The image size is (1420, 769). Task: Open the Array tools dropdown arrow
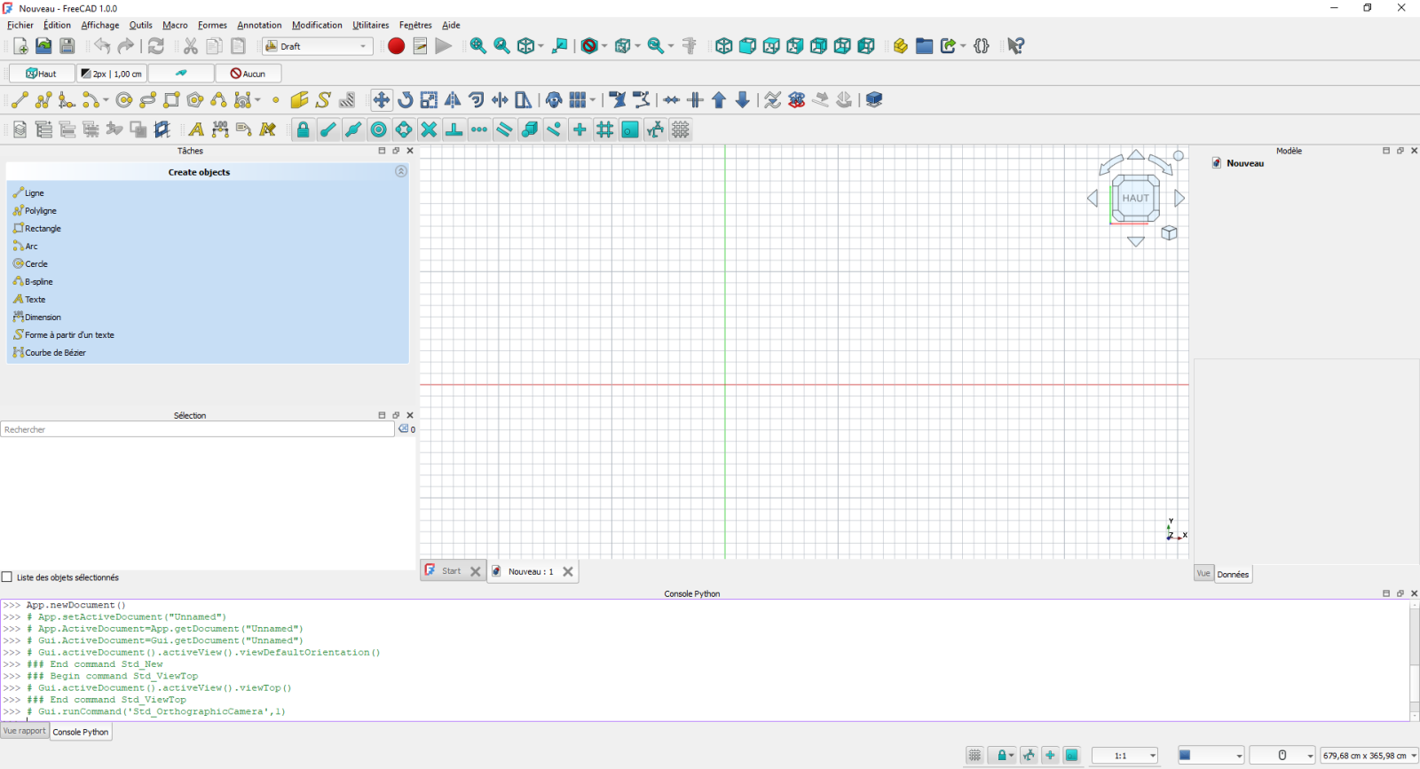[x=592, y=100]
